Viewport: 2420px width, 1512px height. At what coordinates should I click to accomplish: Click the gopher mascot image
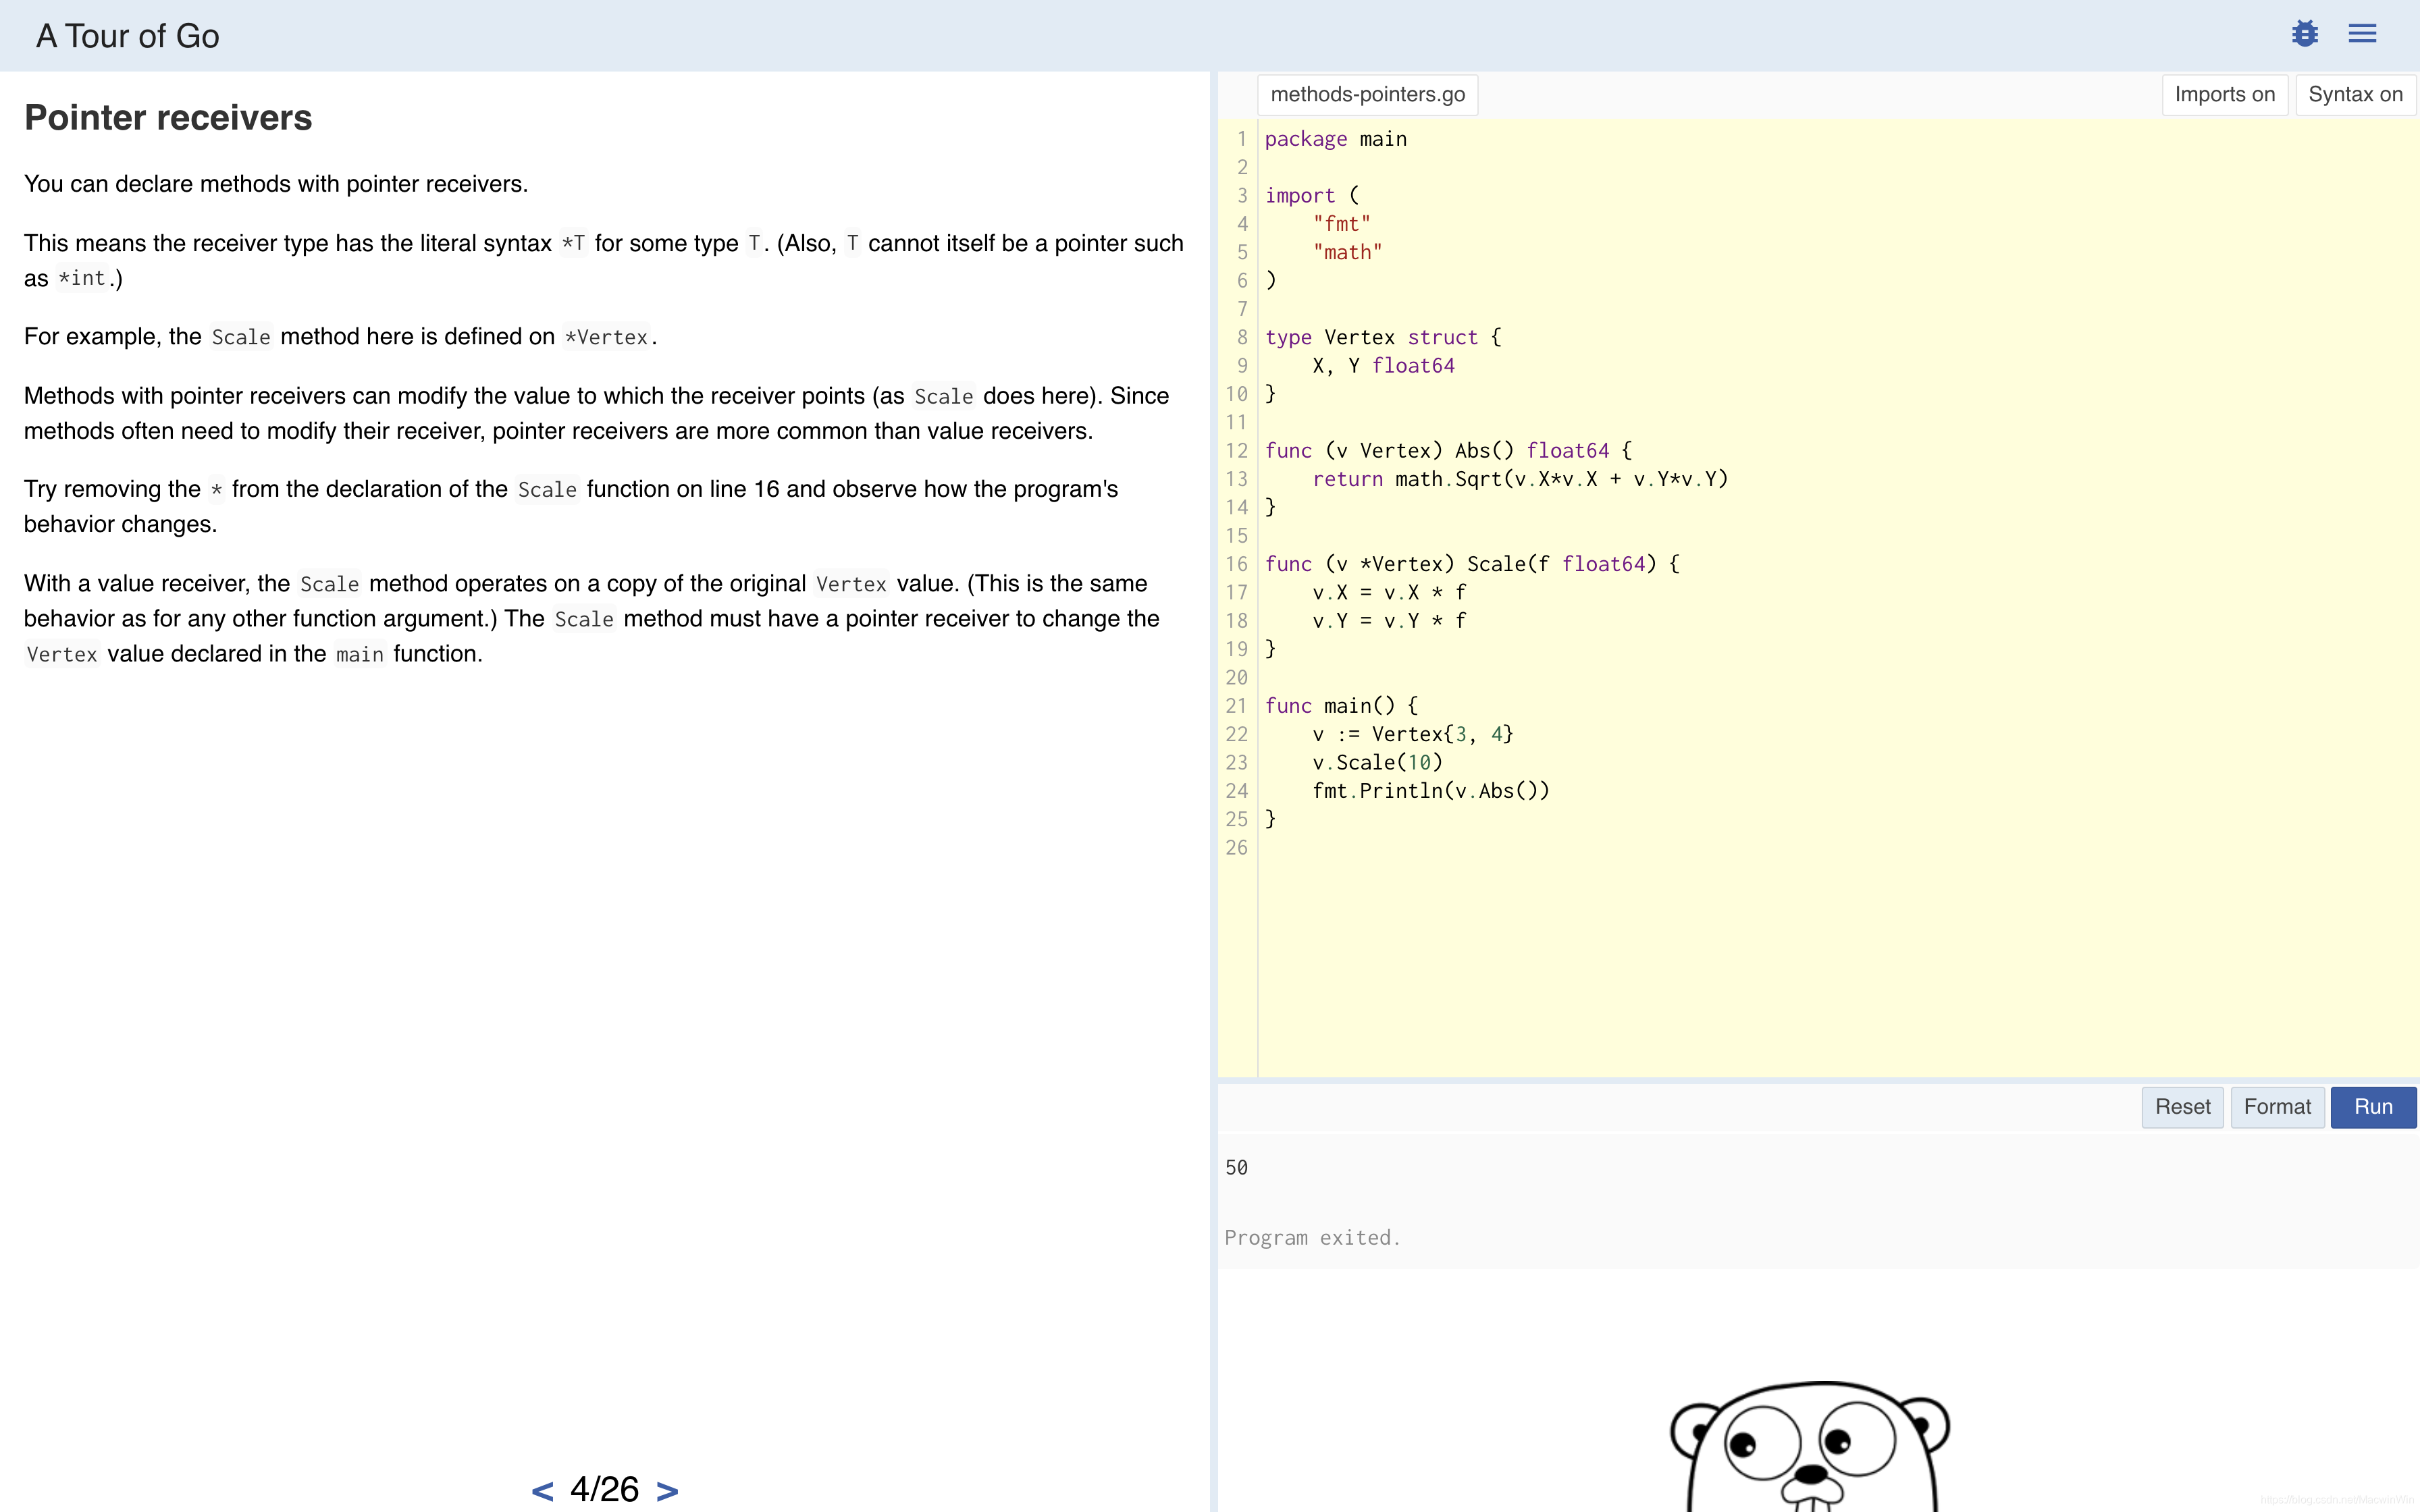click(1810, 1446)
